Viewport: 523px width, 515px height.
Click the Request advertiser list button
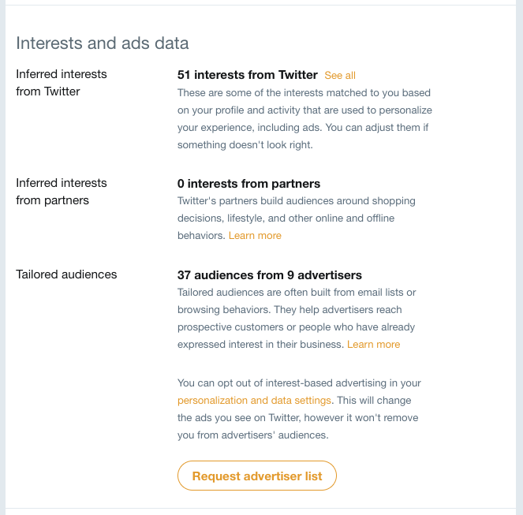257,476
